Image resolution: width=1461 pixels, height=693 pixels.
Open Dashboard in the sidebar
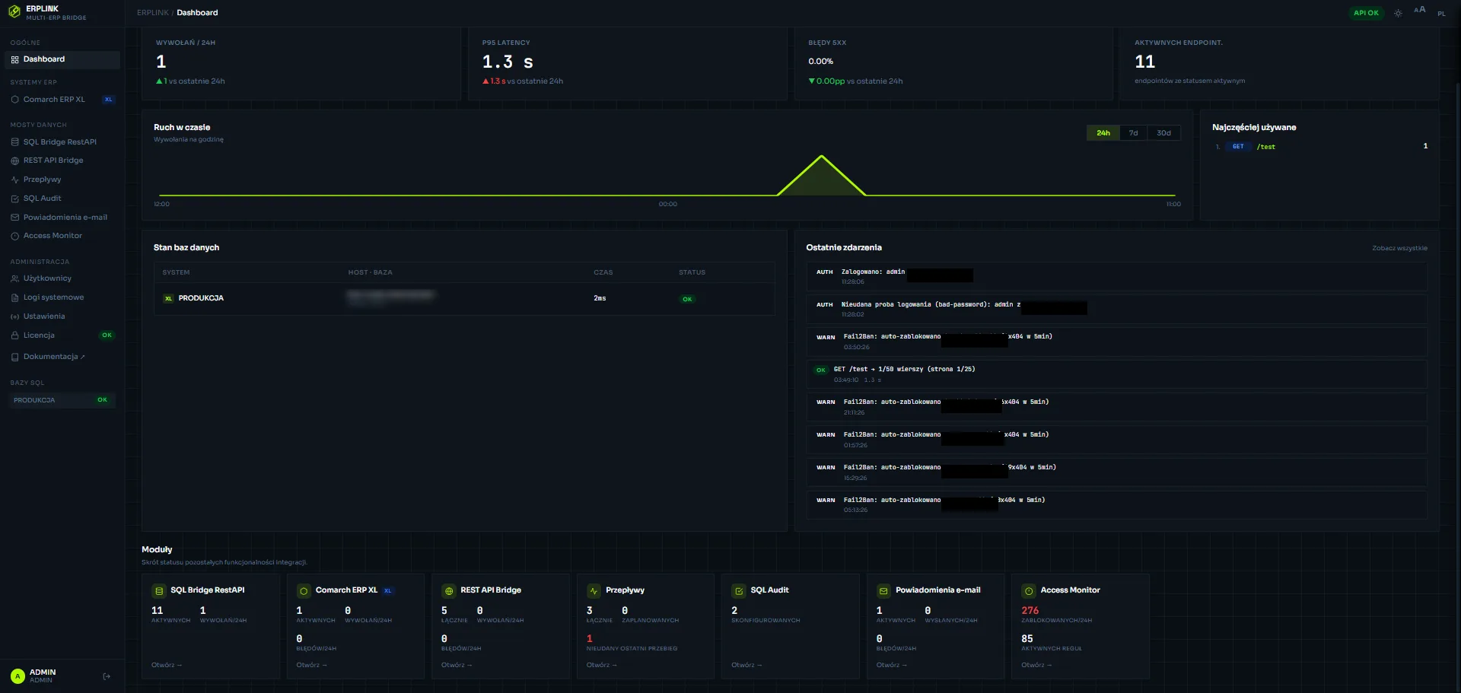62,59
